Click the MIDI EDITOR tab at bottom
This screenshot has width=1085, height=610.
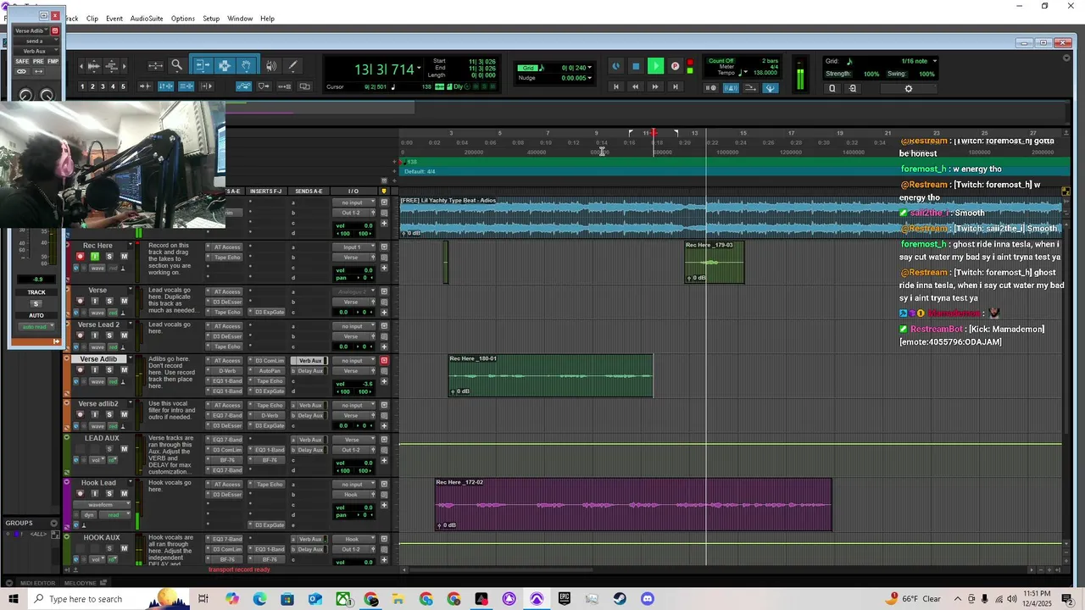[x=37, y=583]
